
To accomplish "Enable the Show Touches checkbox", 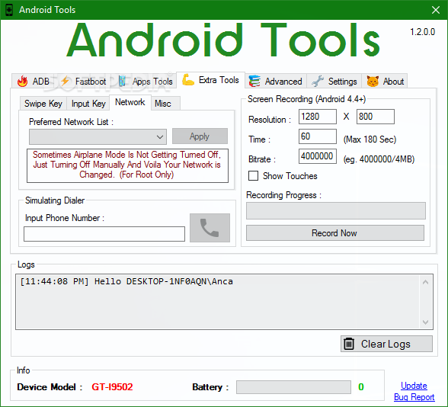I will point(253,176).
